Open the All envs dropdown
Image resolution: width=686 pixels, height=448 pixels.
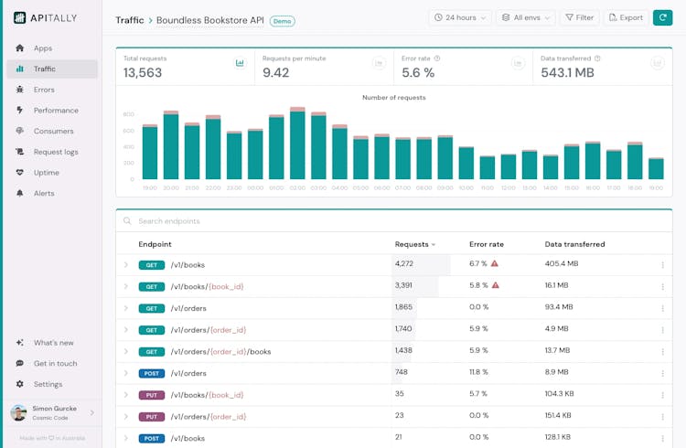525,17
